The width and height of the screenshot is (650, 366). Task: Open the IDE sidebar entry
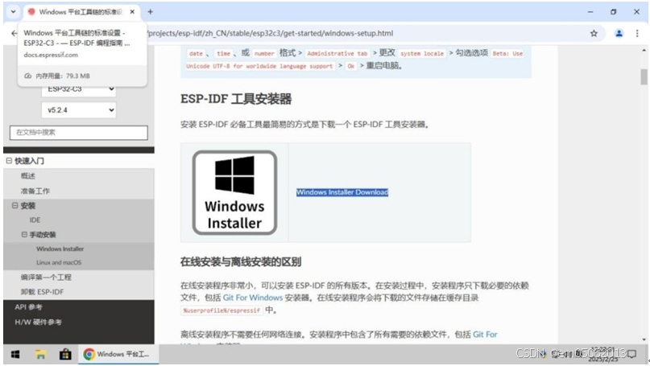tap(35, 220)
